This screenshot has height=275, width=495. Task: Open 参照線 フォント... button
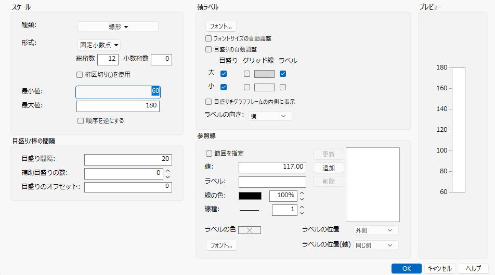click(x=222, y=245)
